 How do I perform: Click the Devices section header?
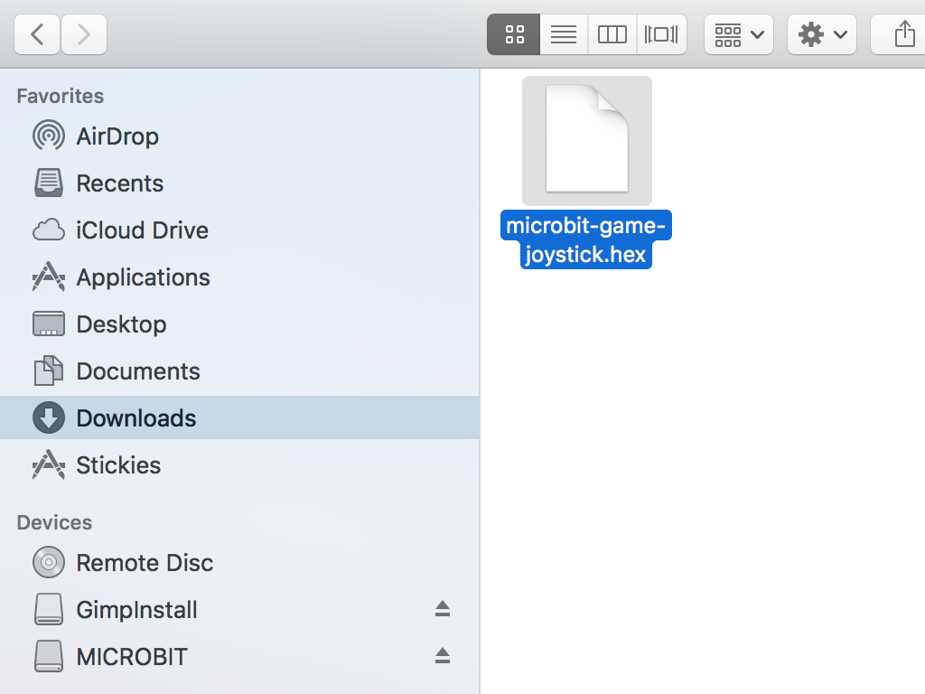(54, 523)
